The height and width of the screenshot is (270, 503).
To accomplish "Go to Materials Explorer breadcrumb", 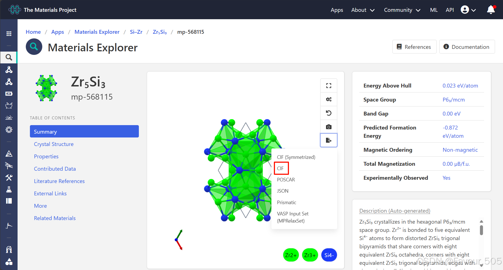I will pyautogui.click(x=97, y=32).
